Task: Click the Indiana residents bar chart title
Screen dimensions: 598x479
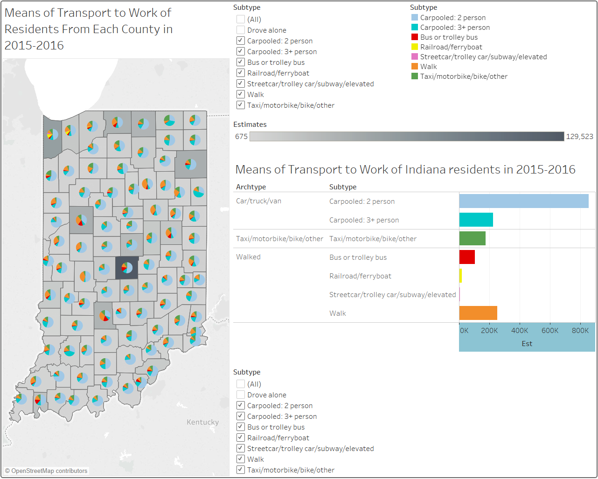Action: [405, 169]
